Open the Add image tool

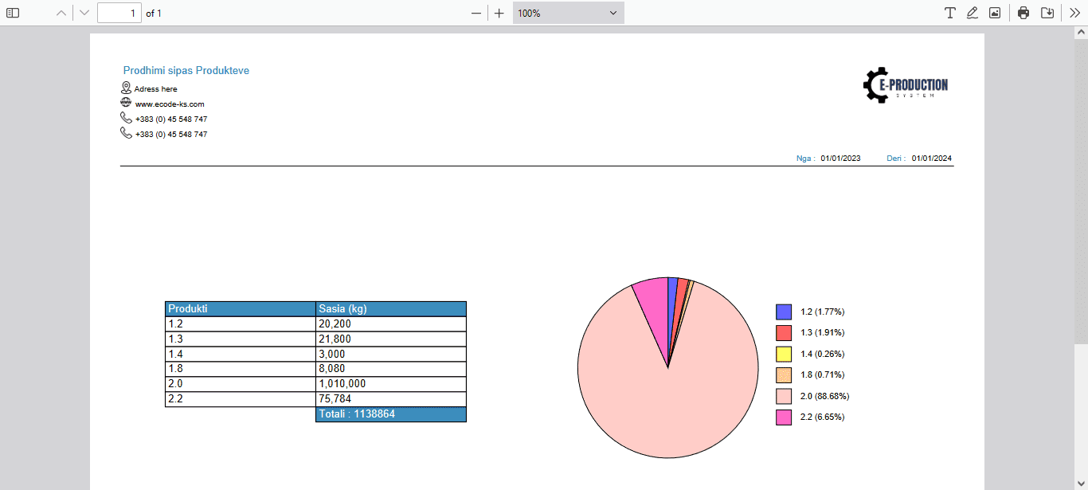994,12
